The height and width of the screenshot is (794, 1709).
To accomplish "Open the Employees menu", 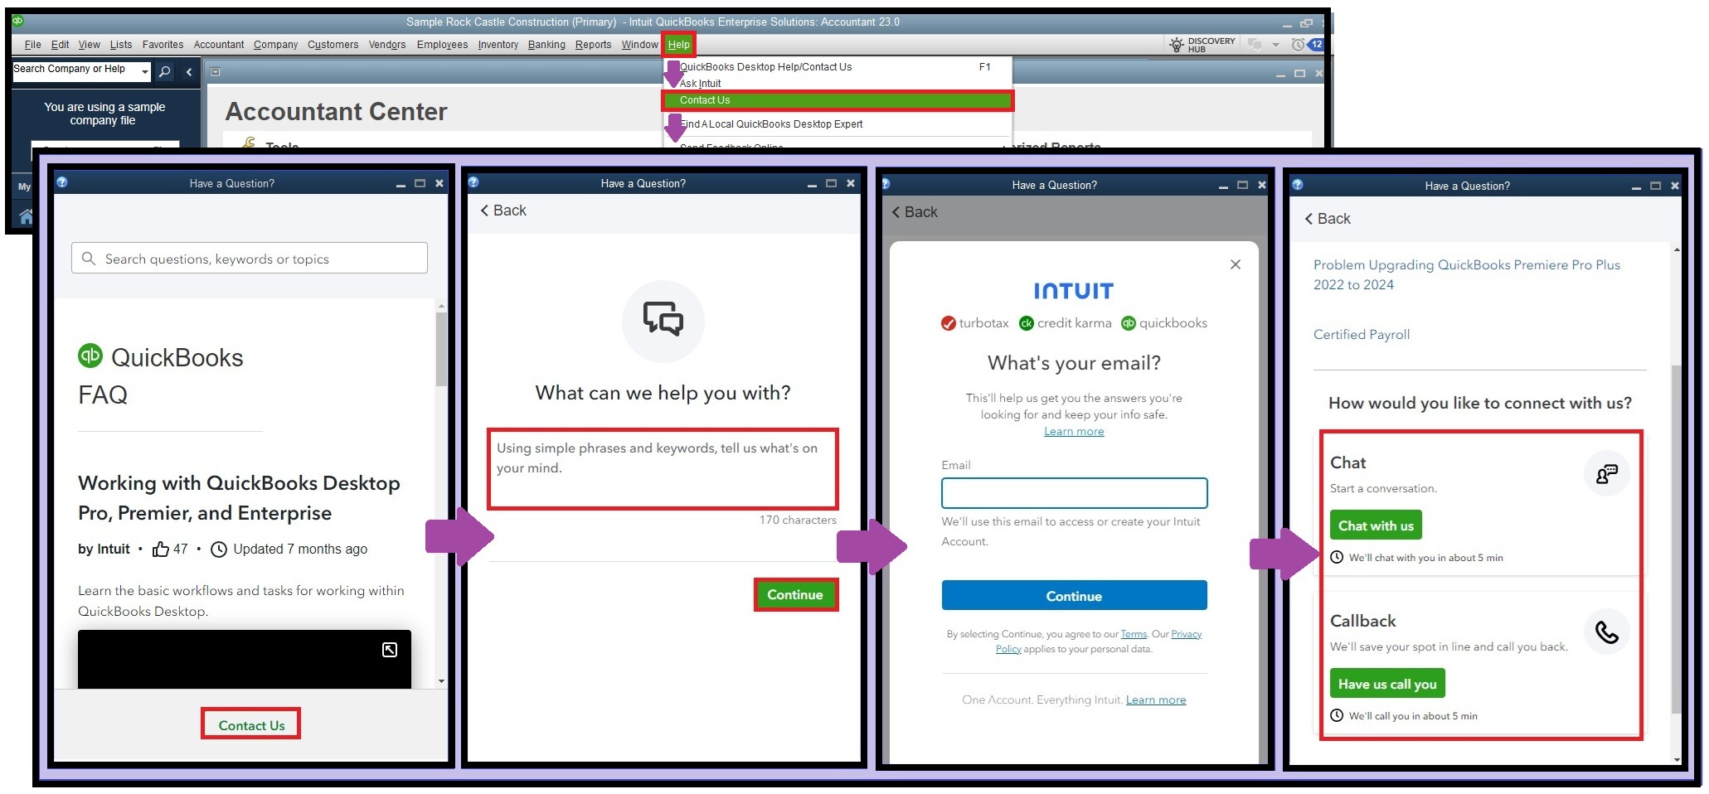I will [x=442, y=45].
